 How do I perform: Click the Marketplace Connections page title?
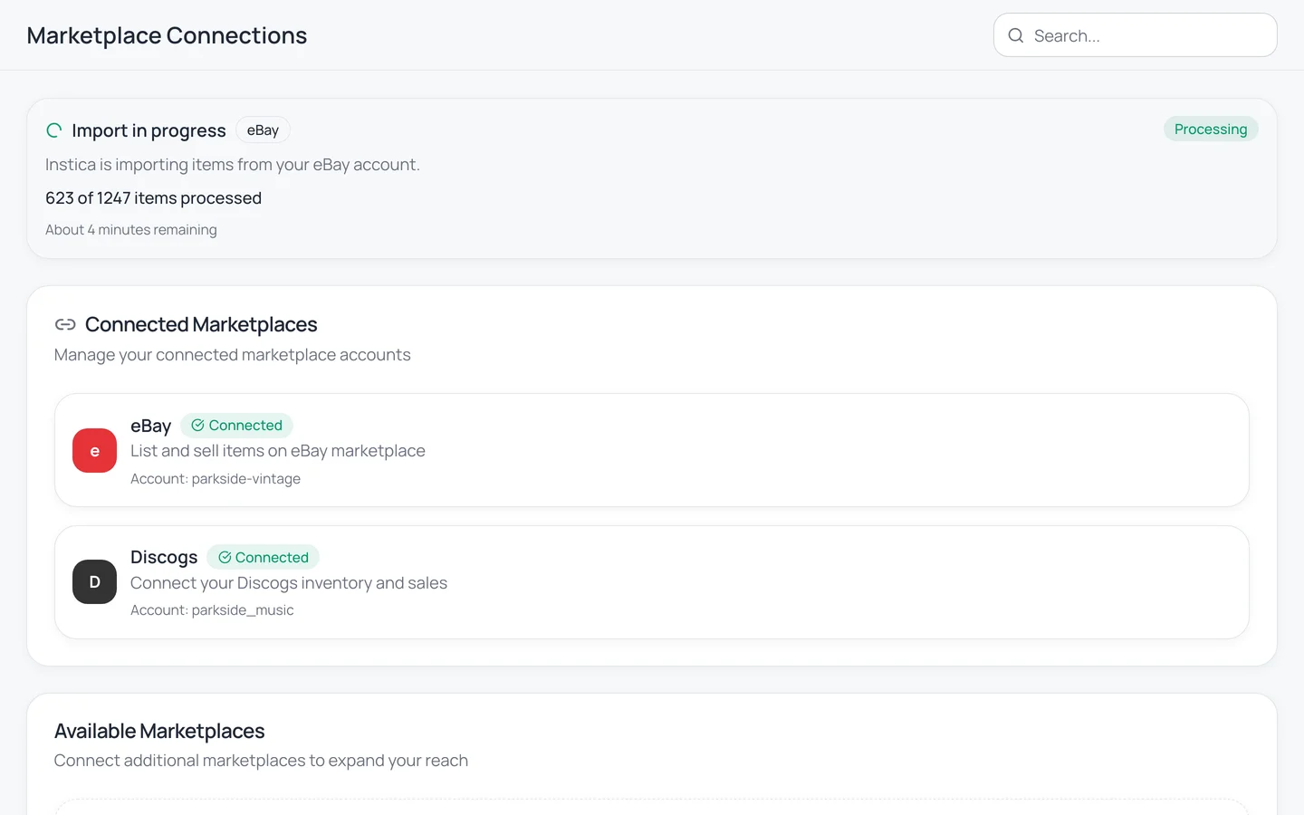(x=167, y=35)
